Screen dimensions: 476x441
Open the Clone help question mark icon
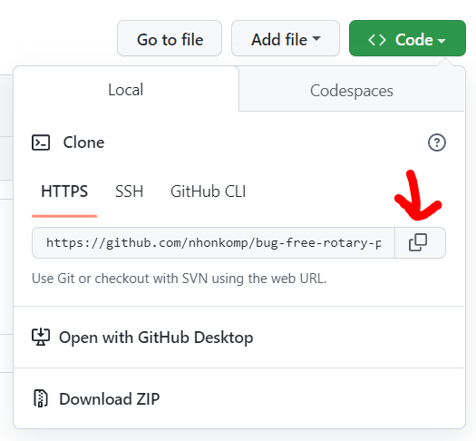pos(437,142)
